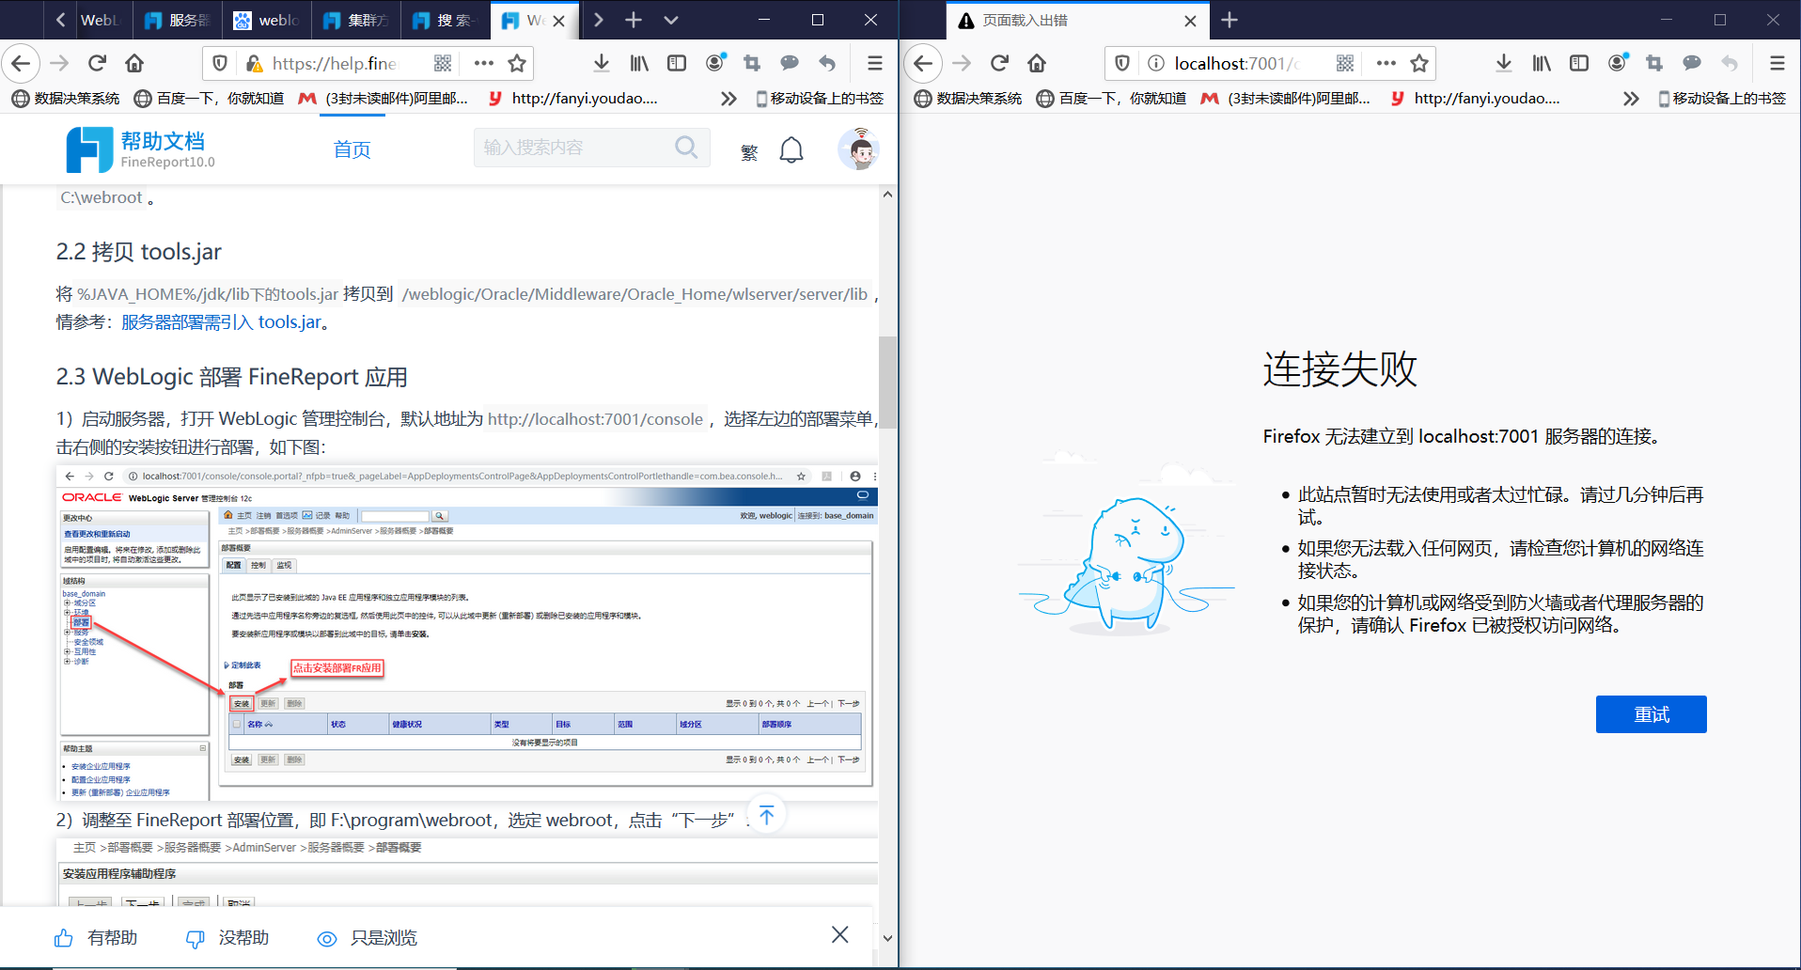Click back-to-top arrow button
This screenshot has height=970, width=1801.
tap(766, 815)
